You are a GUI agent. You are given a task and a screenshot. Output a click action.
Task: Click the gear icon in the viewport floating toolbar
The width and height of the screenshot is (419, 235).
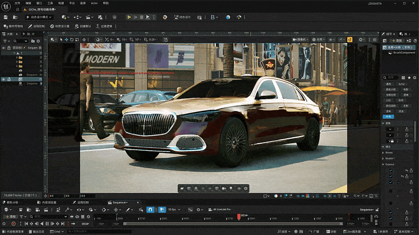[246, 188]
